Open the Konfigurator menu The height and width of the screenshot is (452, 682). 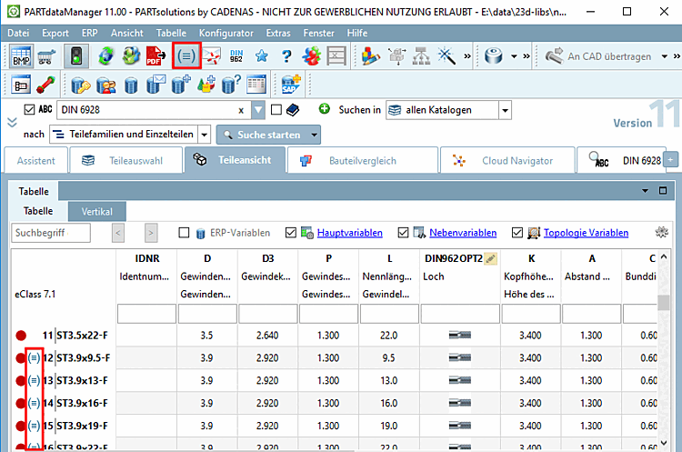(x=225, y=32)
